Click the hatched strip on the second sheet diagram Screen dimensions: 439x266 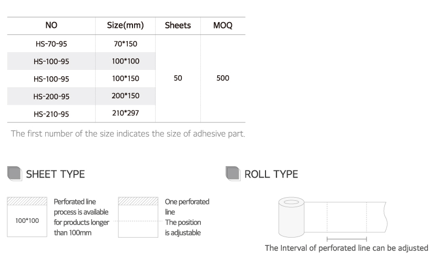pos(139,201)
